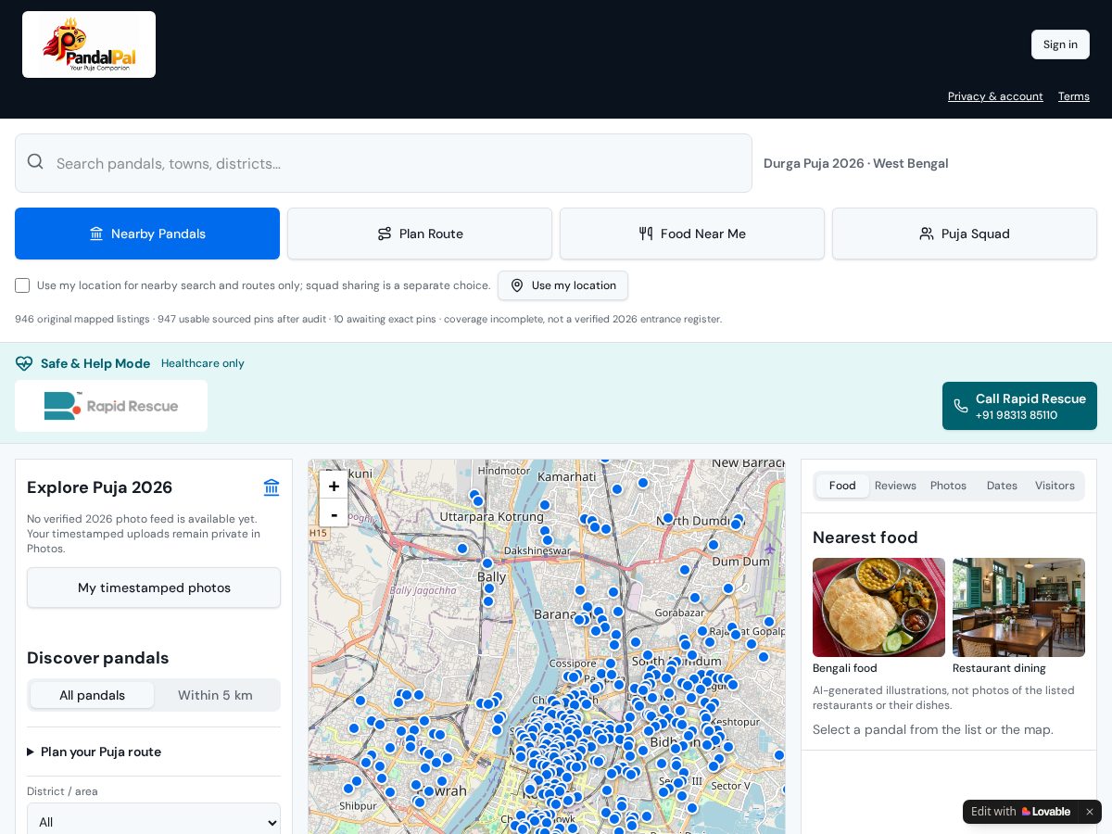Click the Nearest food heading
This screenshot has width=1112, height=834.
pos(865,537)
